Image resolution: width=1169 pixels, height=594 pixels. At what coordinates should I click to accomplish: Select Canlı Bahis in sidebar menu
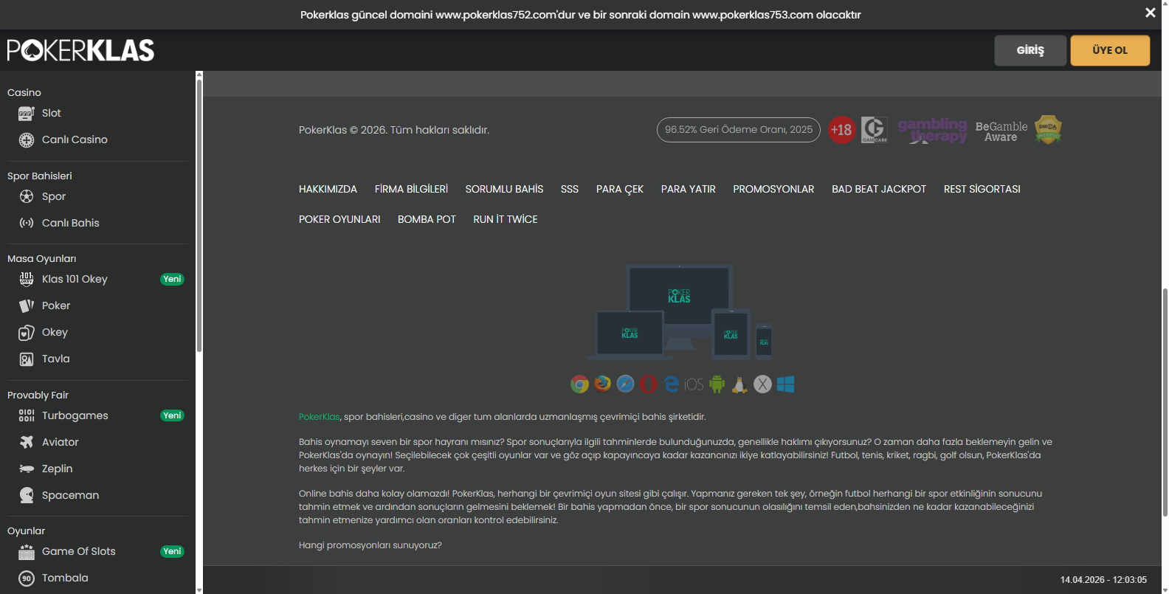click(71, 223)
